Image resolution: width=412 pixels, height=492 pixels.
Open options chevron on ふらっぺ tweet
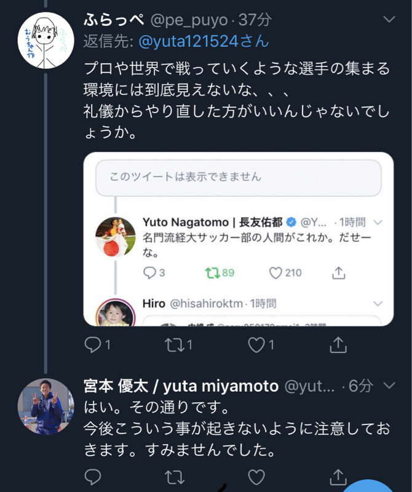[389, 20]
